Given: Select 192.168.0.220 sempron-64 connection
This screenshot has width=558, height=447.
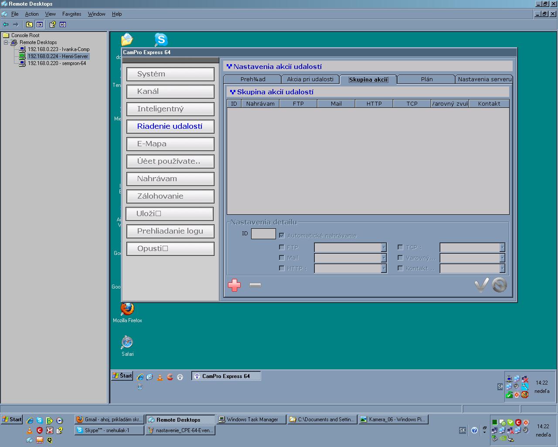Looking at the screenshot, I should [x=57, y=63].
